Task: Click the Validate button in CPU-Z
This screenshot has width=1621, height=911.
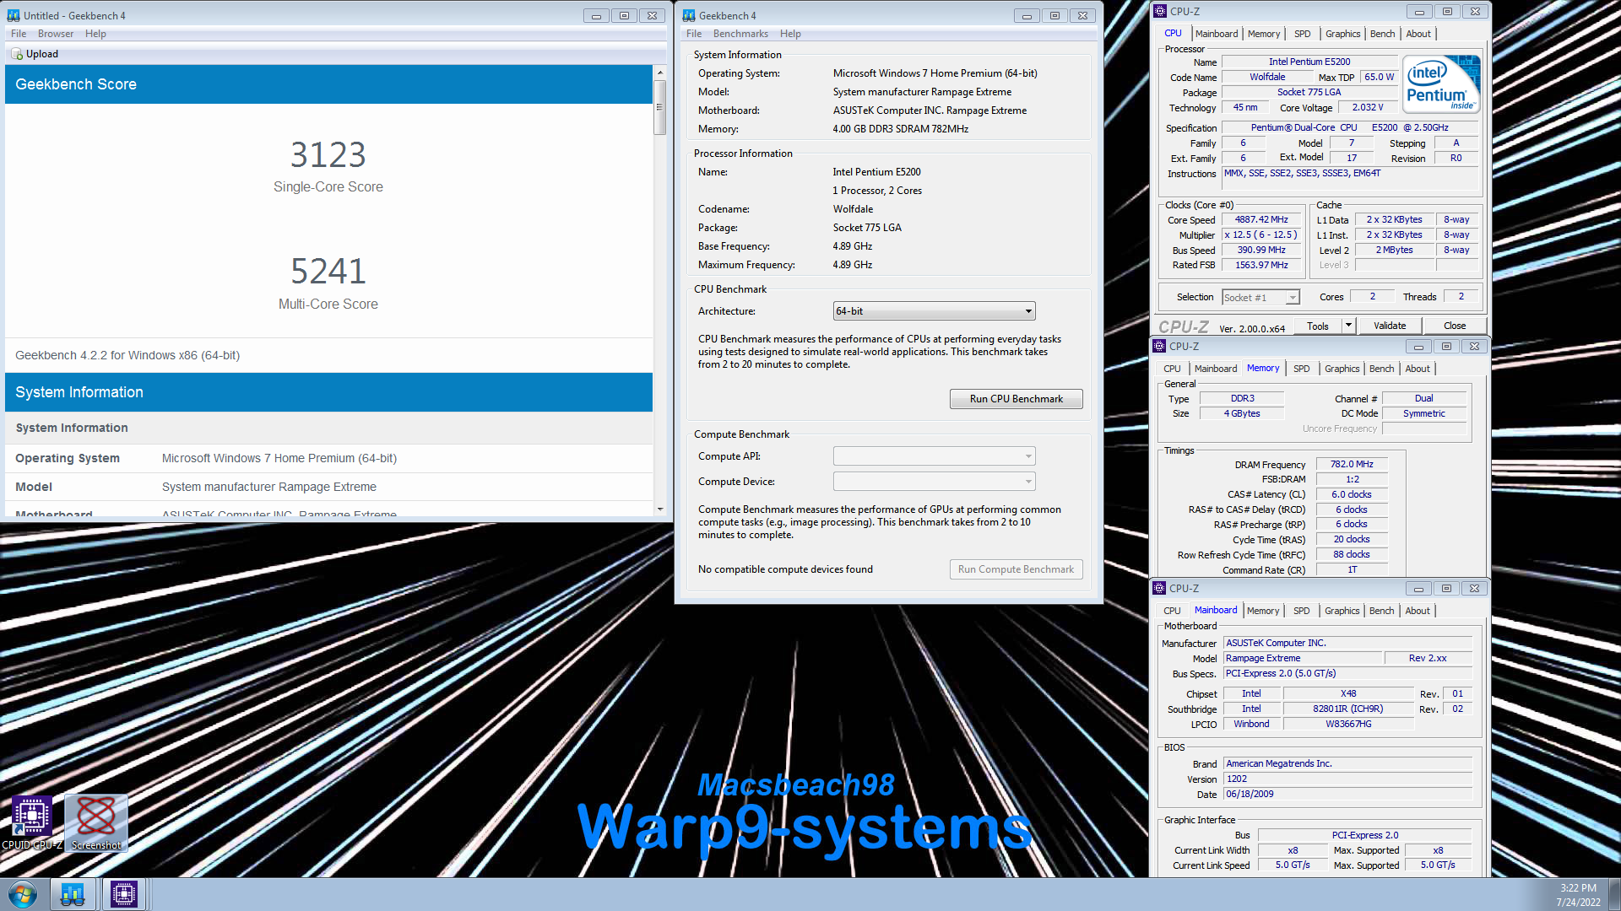Action: coord(1390,326)
